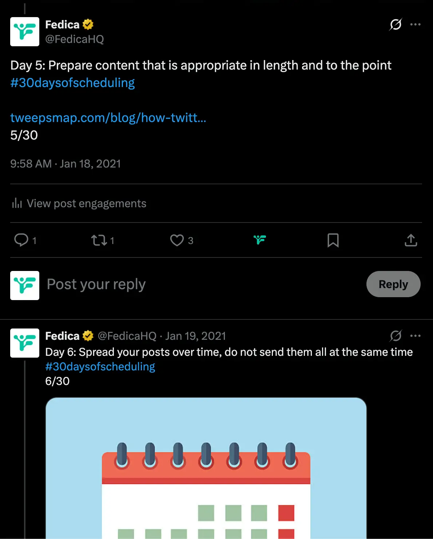The height and width of the screenshot is (539, 433).
Task: Open the tweepsmap.com blog link
Action: 108,118
